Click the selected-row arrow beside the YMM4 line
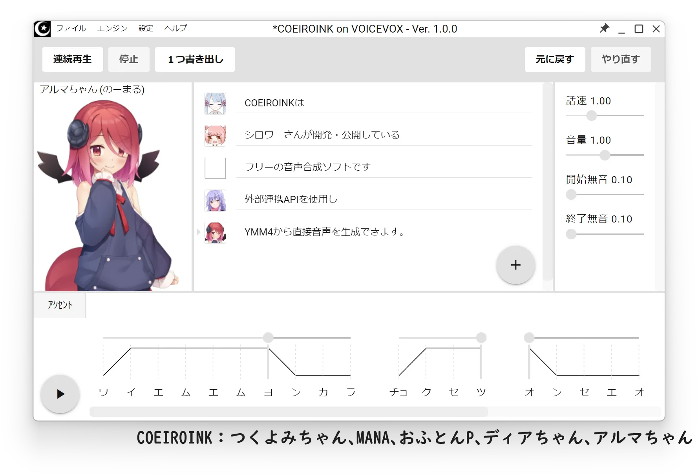 tap(199, 232)
